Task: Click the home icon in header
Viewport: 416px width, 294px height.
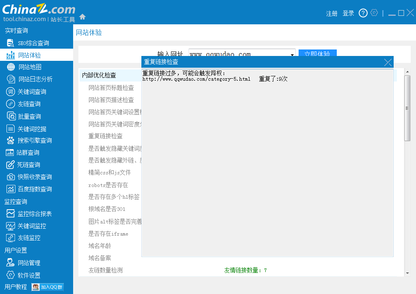Action: click(82, 17)
